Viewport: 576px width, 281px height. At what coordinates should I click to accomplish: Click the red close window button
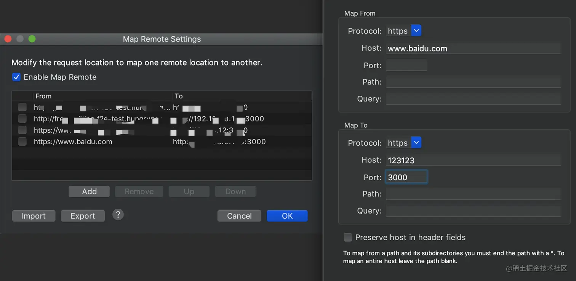coord(8,39)
